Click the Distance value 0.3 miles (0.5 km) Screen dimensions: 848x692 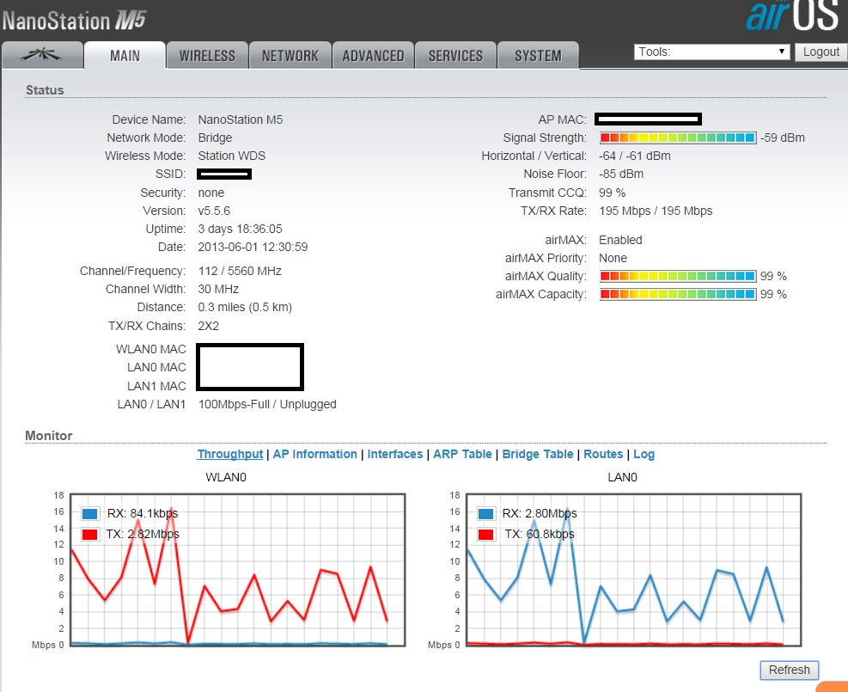[x=245, y=307]
